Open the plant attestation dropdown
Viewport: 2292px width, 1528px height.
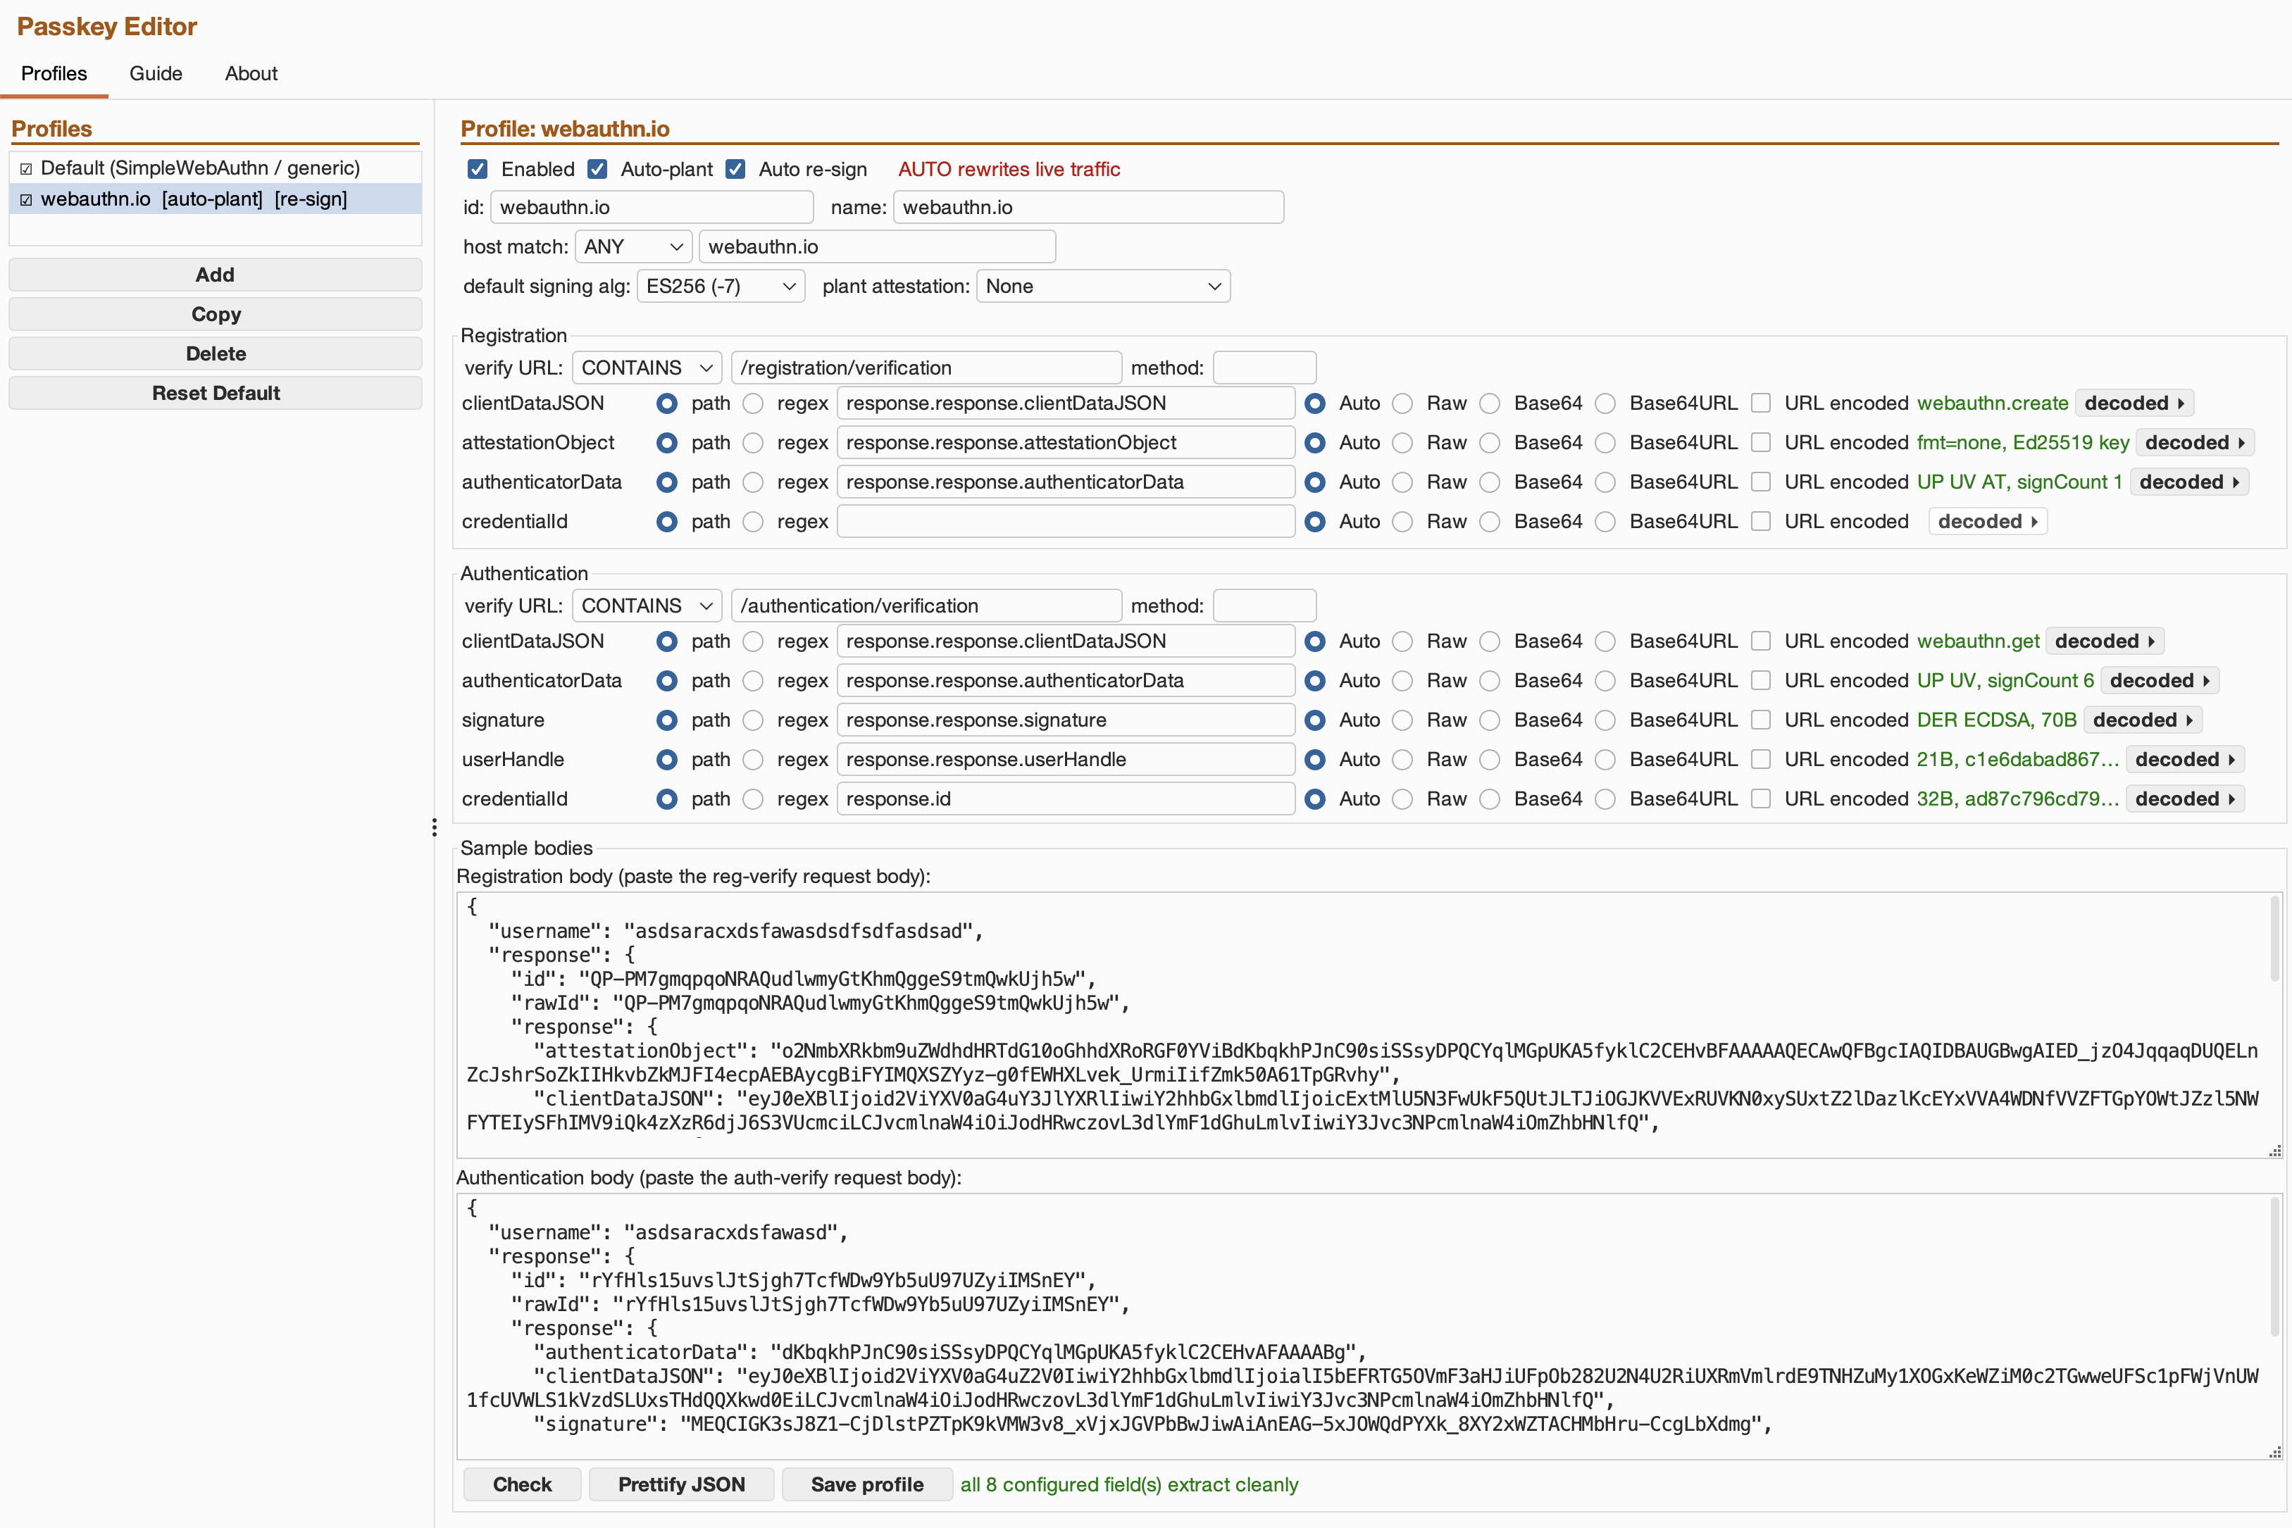click(1103, 287)
